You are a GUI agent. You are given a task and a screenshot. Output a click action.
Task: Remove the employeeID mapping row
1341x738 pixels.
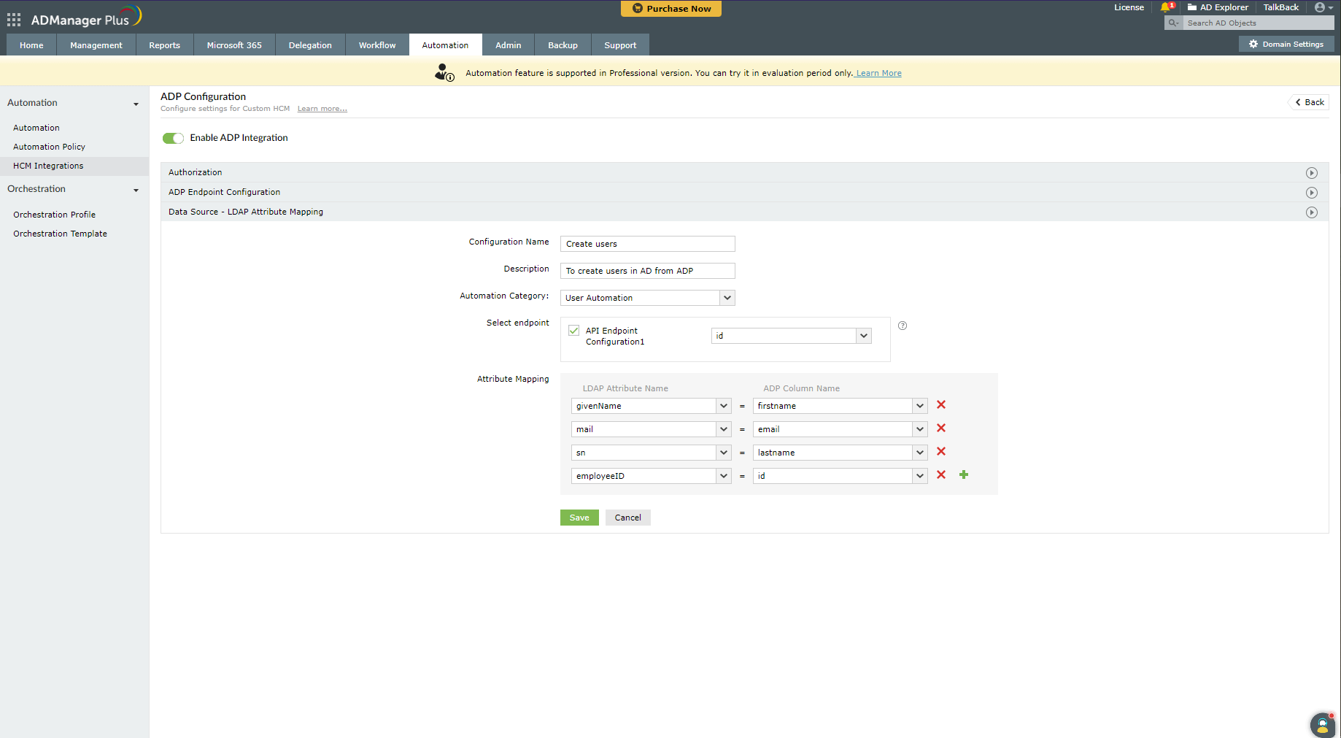941,474
